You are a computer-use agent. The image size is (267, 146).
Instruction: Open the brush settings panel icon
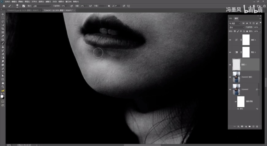(x=24, y=6)
